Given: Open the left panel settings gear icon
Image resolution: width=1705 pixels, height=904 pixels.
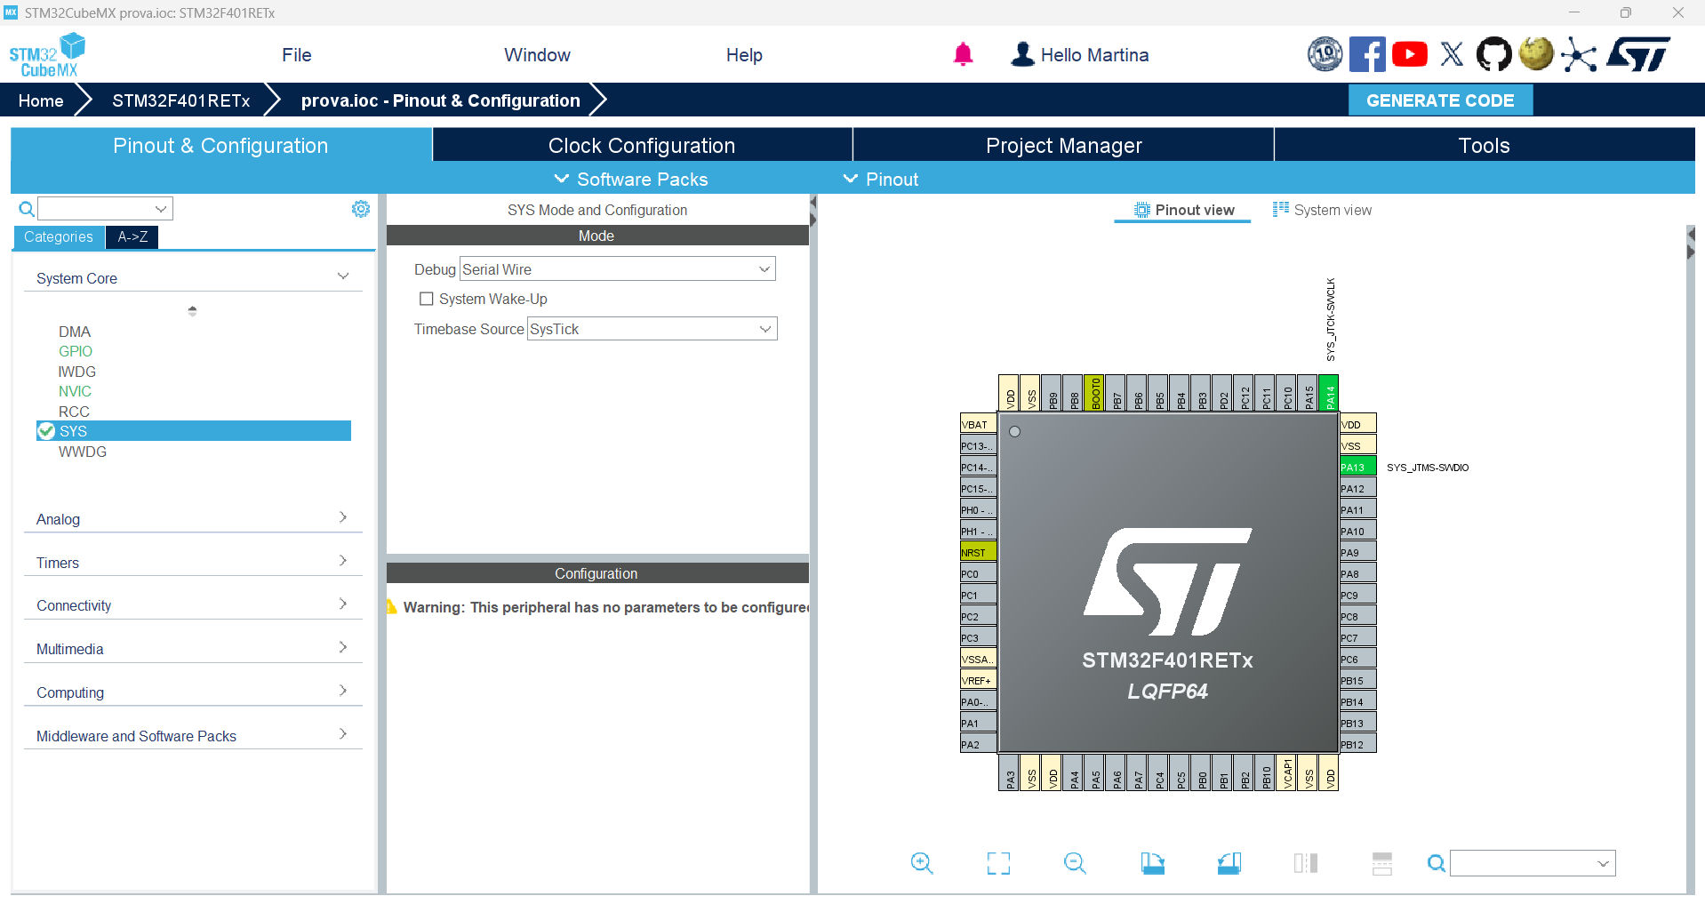Looking at the screenshot, I should click(x=360, y=208).
